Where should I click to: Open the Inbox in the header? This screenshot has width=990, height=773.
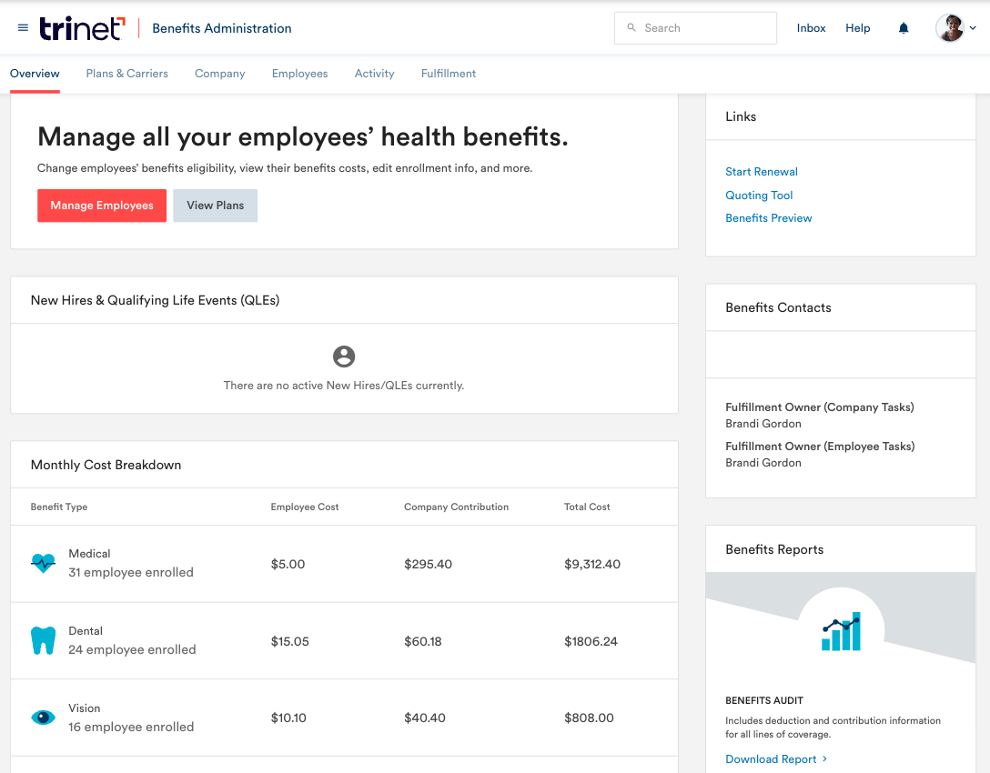pos(811,28)
